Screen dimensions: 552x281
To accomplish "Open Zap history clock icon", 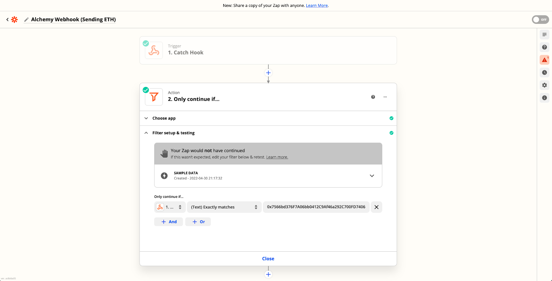I will tap(544, 72).
